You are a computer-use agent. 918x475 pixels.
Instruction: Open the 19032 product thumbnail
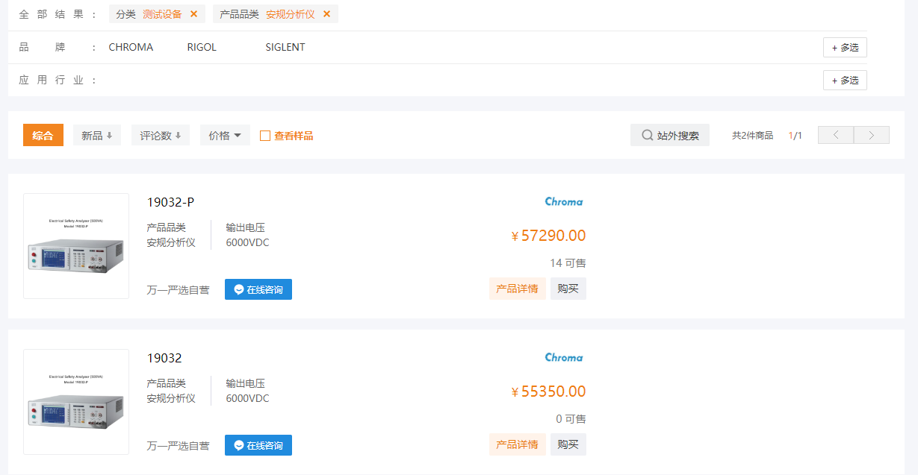(76, 402)
